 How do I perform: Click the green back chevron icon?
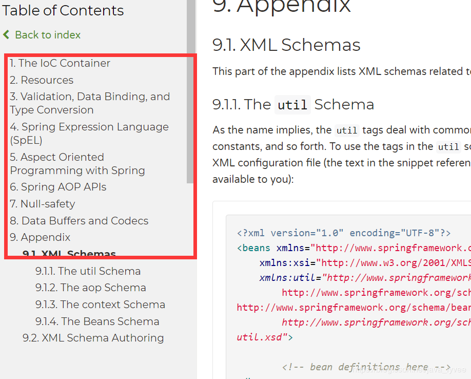pyautogui.click(x=6, y=34)
